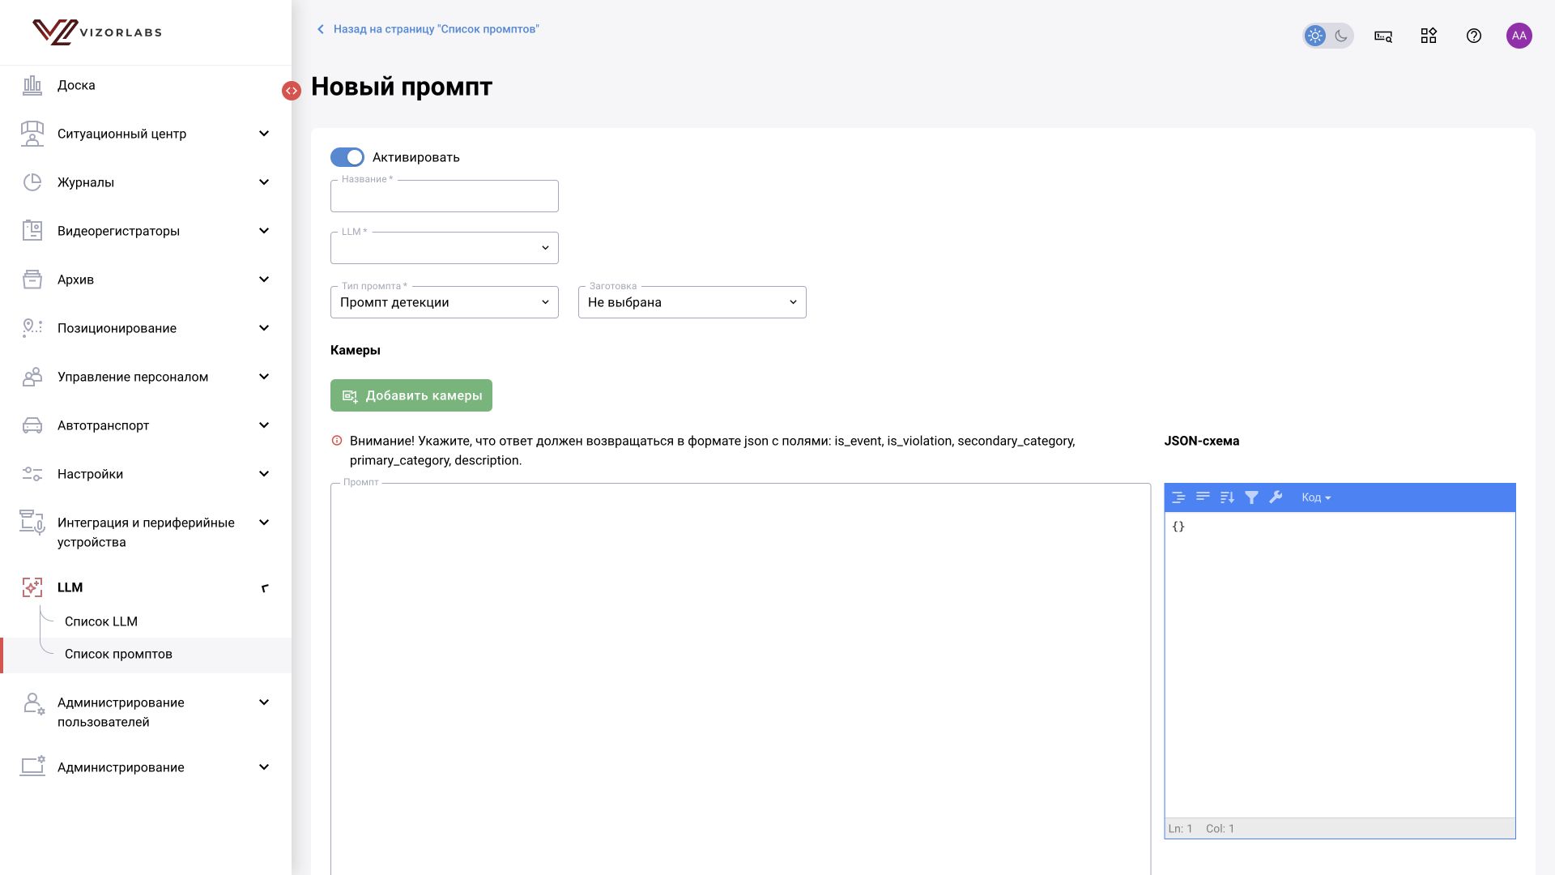Click the Архив sidebar icon
This screenshot has height=875, width=1555.
tap(32, 280)
